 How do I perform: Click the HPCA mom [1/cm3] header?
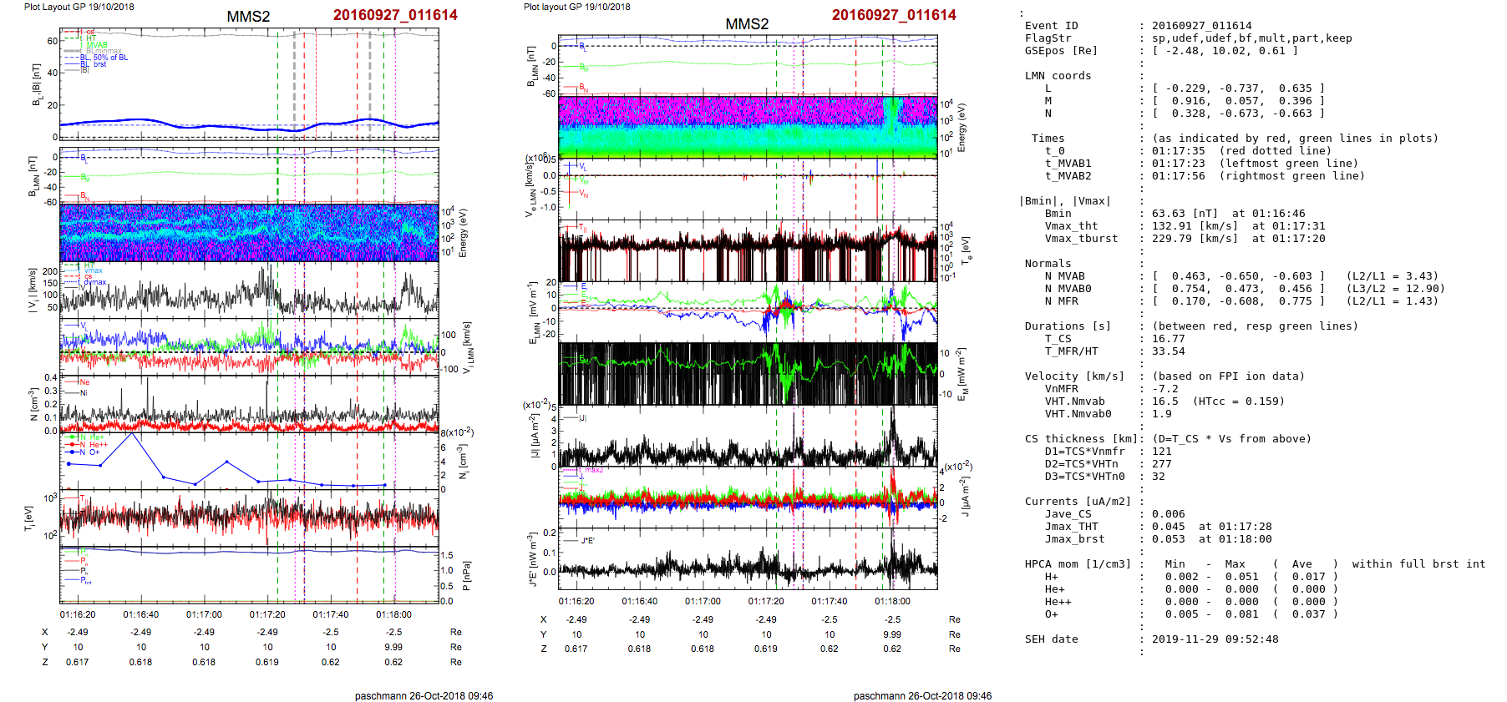(1078, 564)
